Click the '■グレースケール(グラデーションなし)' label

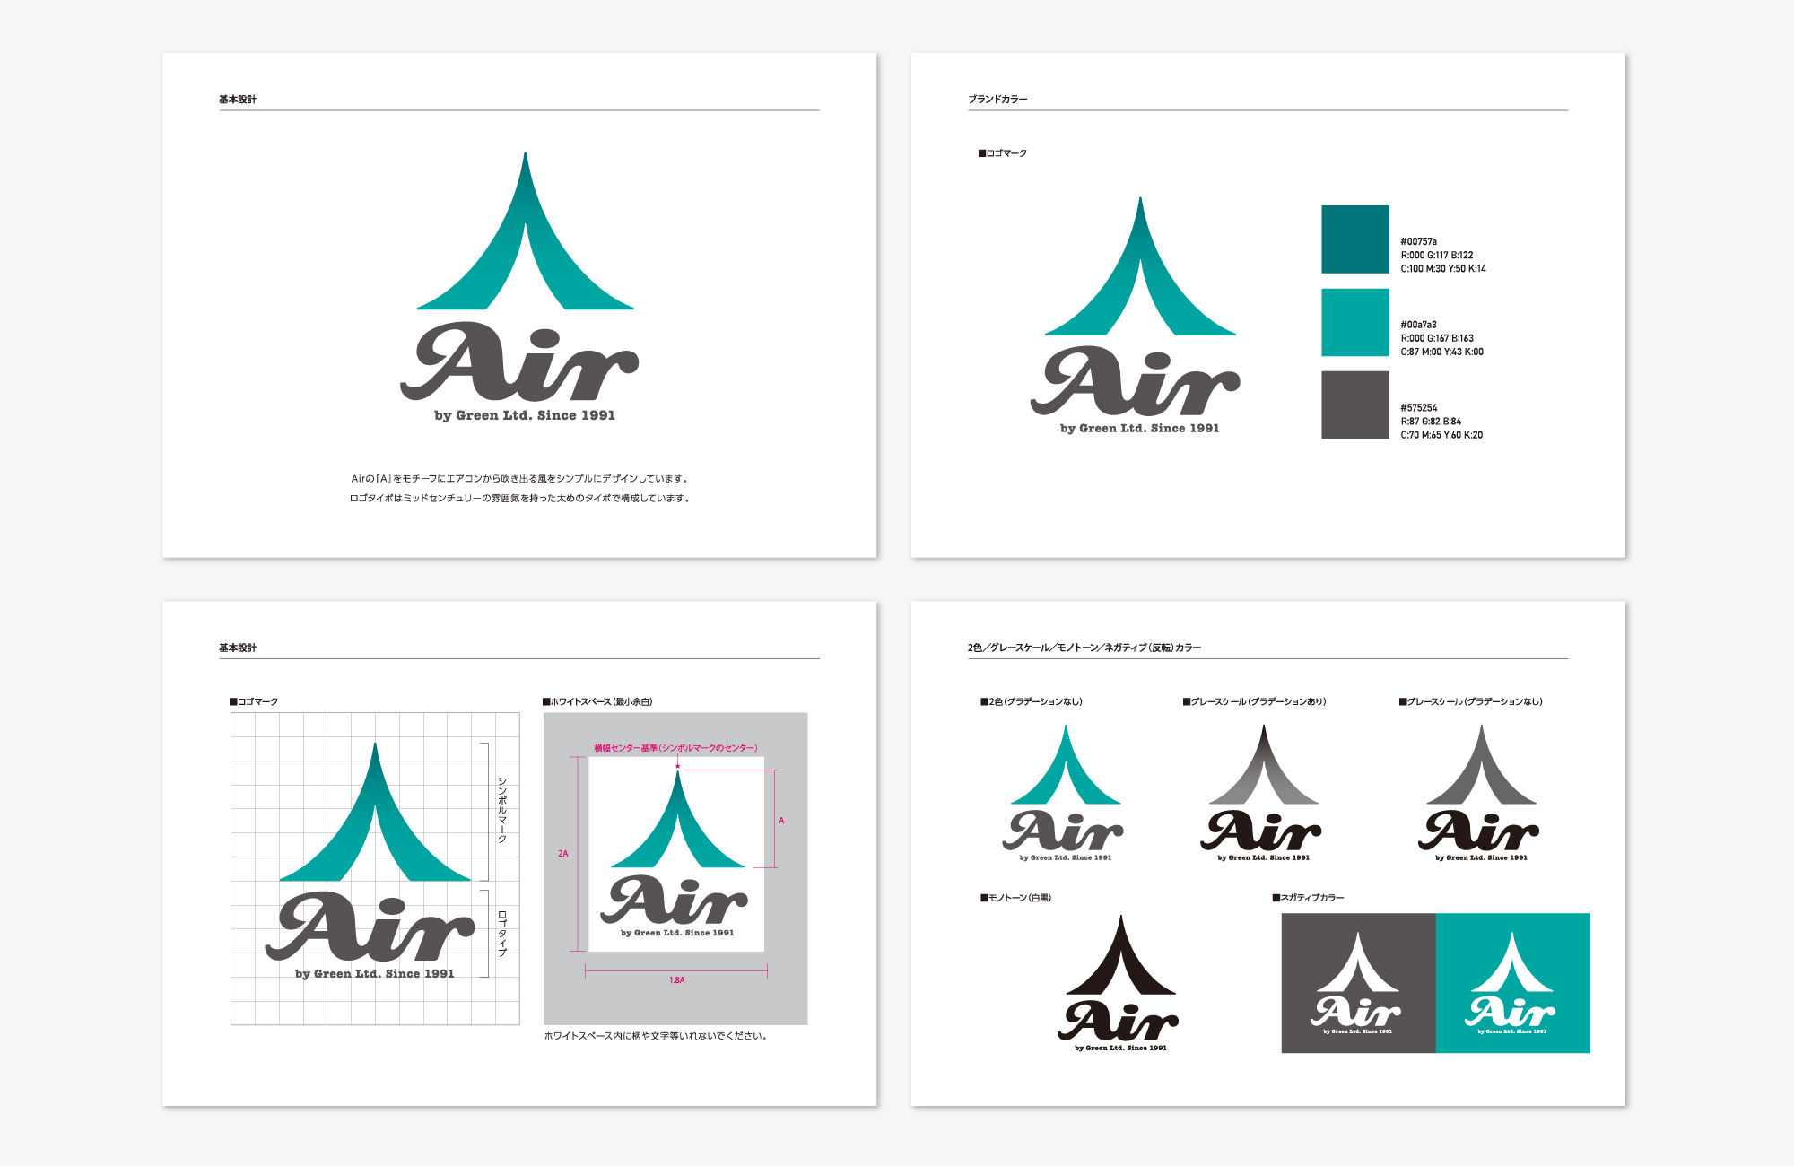click(1471, 701)
